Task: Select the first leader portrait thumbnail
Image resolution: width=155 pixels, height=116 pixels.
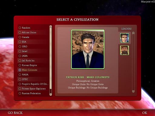Action: [124, 38]
